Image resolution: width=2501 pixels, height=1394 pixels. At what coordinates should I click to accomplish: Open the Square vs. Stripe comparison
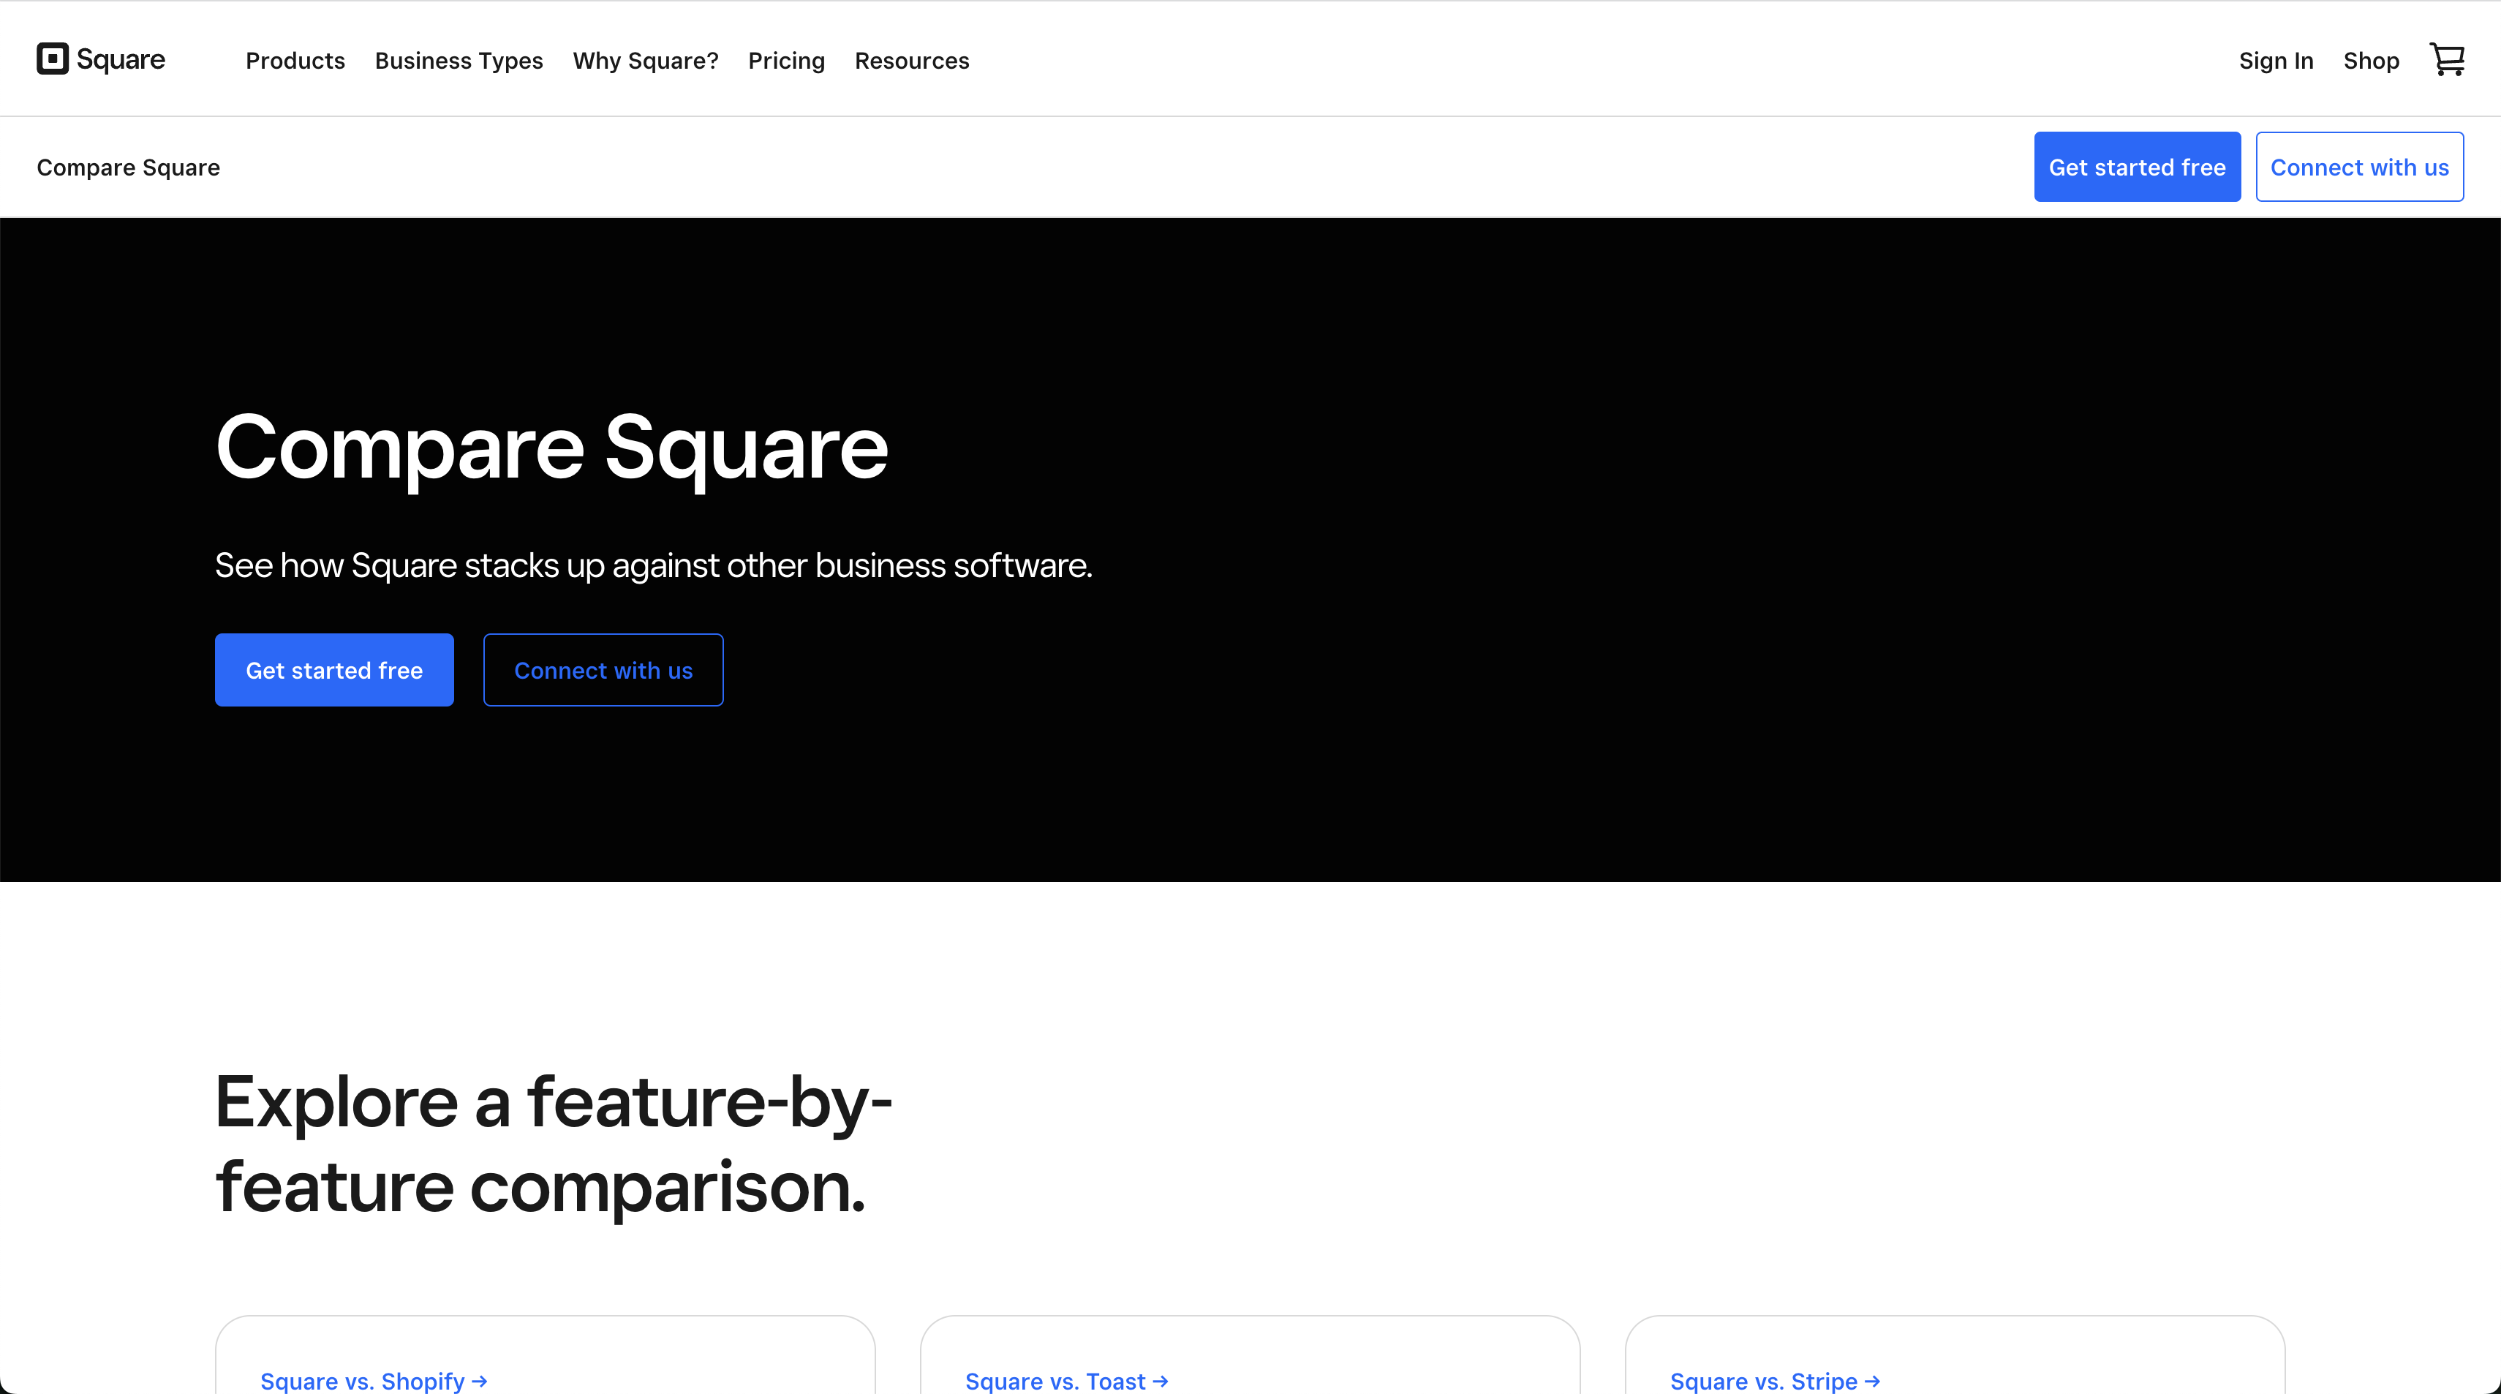coord(1775,1382)
